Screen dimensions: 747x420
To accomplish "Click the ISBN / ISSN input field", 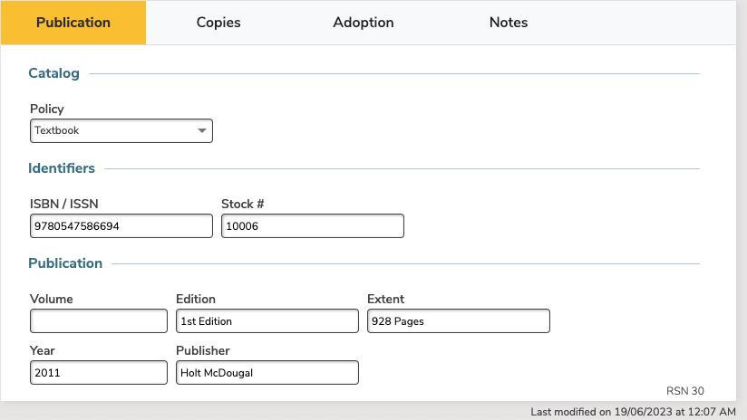I will pos(121,226).
